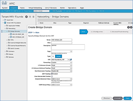Open the Forwarding dropdown
This screenshot has width=133, height=101.
click(x=71, y=62)
